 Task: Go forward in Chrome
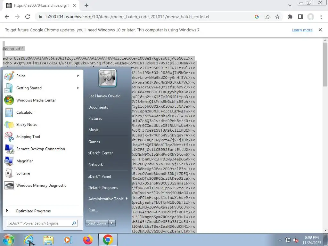[17, 17]
